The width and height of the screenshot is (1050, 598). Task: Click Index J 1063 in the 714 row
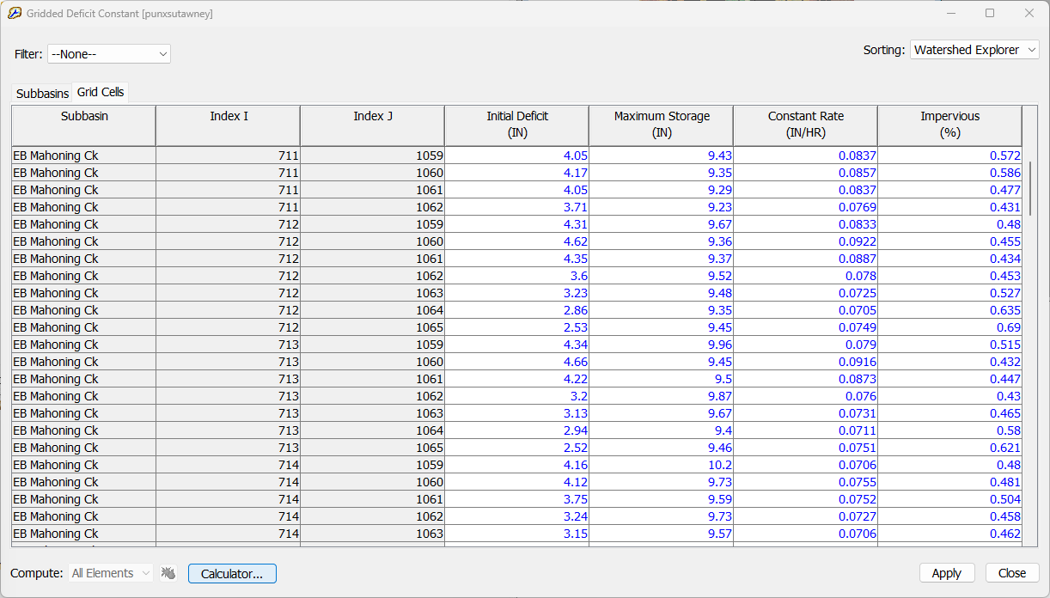(373, 534)
